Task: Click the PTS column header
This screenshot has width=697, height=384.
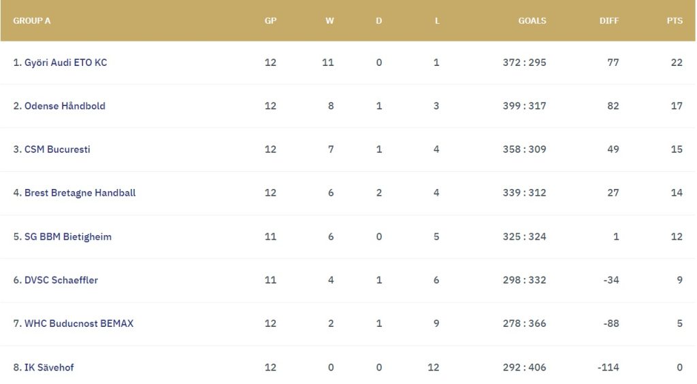Action: 675,20
